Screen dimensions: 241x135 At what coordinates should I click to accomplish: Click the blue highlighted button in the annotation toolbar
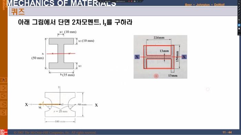pyautogui.click(x=239, y=25)
